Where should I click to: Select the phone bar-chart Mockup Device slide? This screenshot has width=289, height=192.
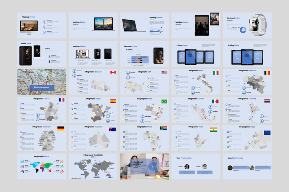click(144, 54)
